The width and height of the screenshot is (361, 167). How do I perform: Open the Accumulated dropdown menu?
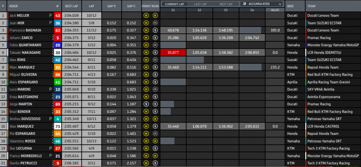[x=262, y=4]
